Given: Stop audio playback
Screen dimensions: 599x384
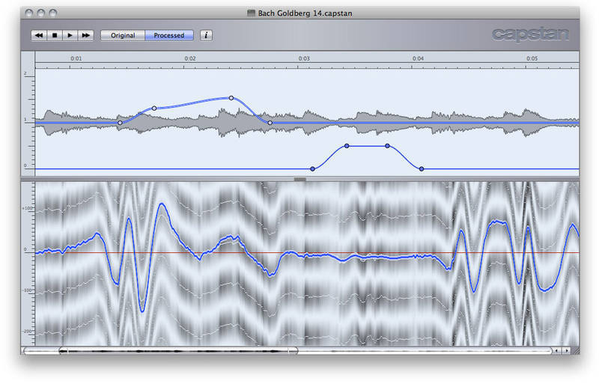Looking at the screenshot, I should (55, 35).
